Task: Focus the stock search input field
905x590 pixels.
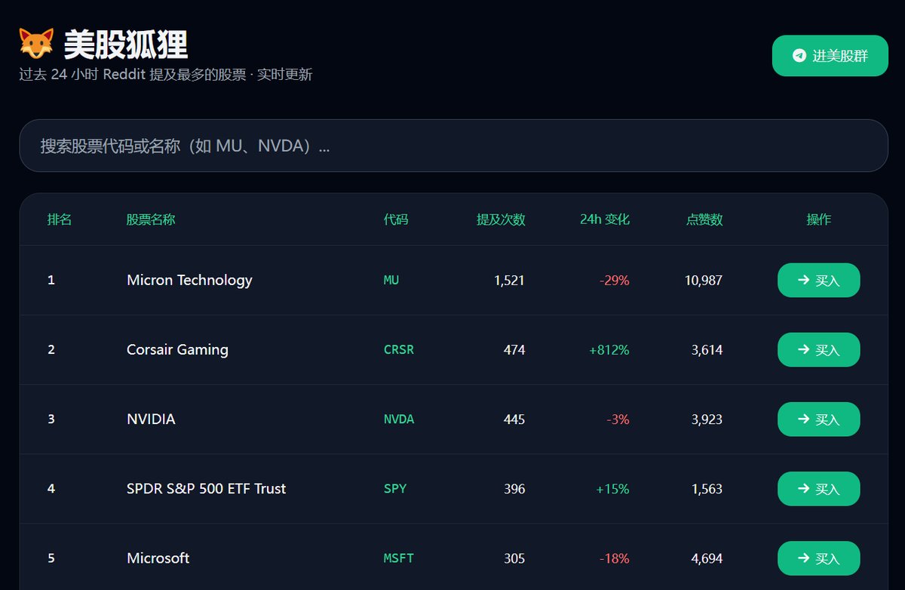Action: [x=453, y=146]
